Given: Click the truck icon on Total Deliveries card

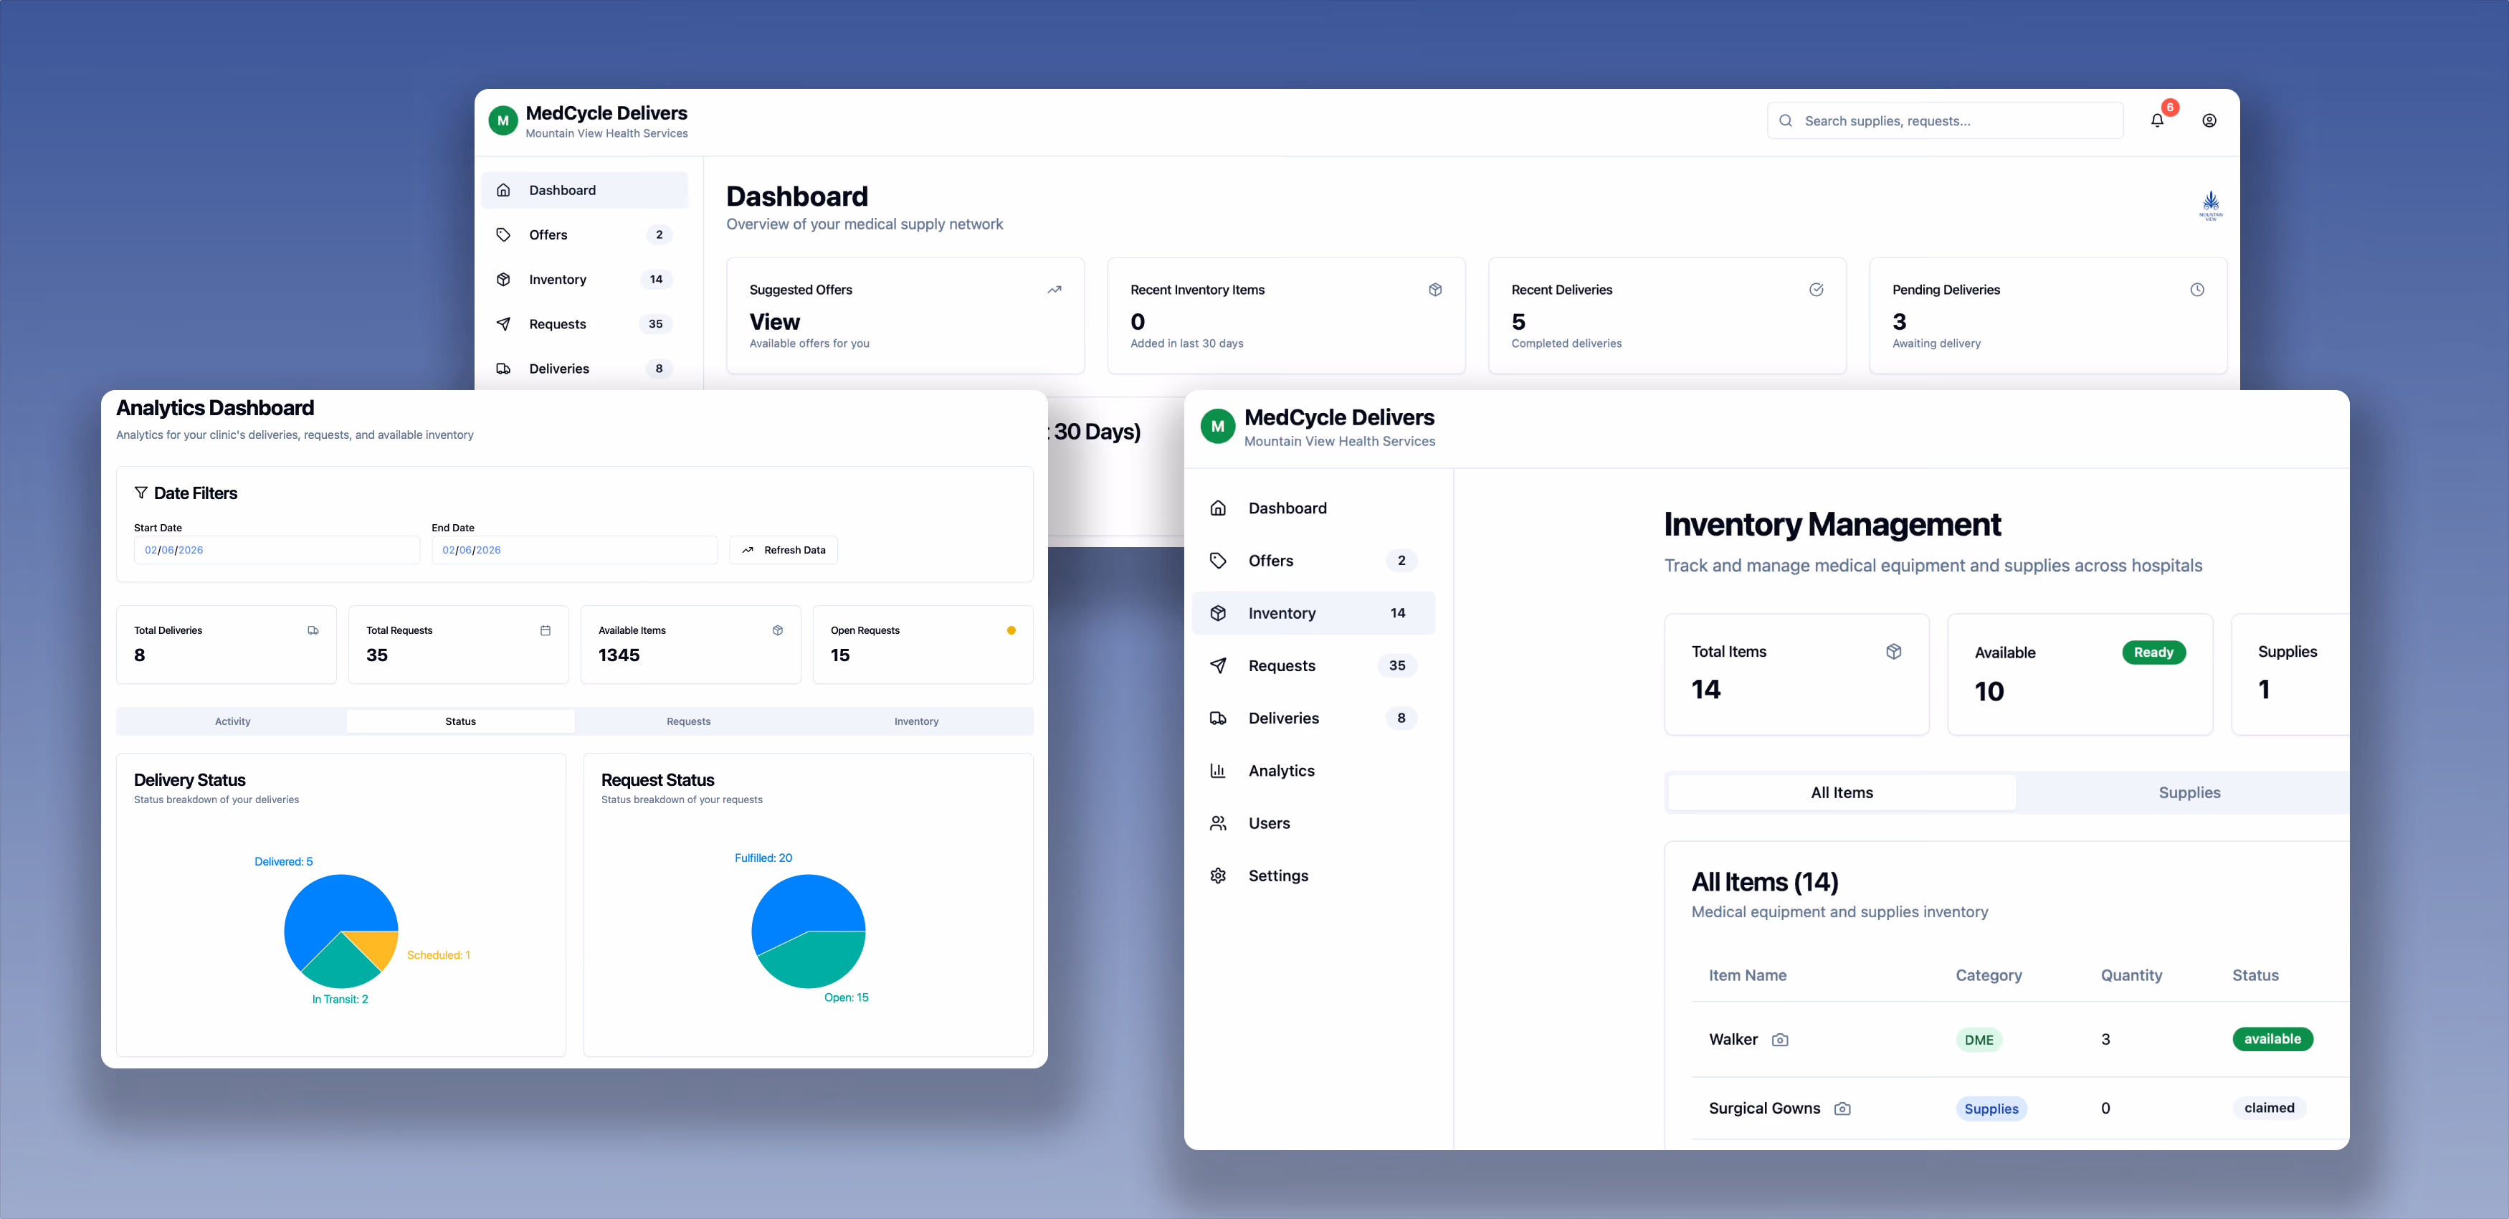Looking at the screenshot, I should (x=313, y=630).
